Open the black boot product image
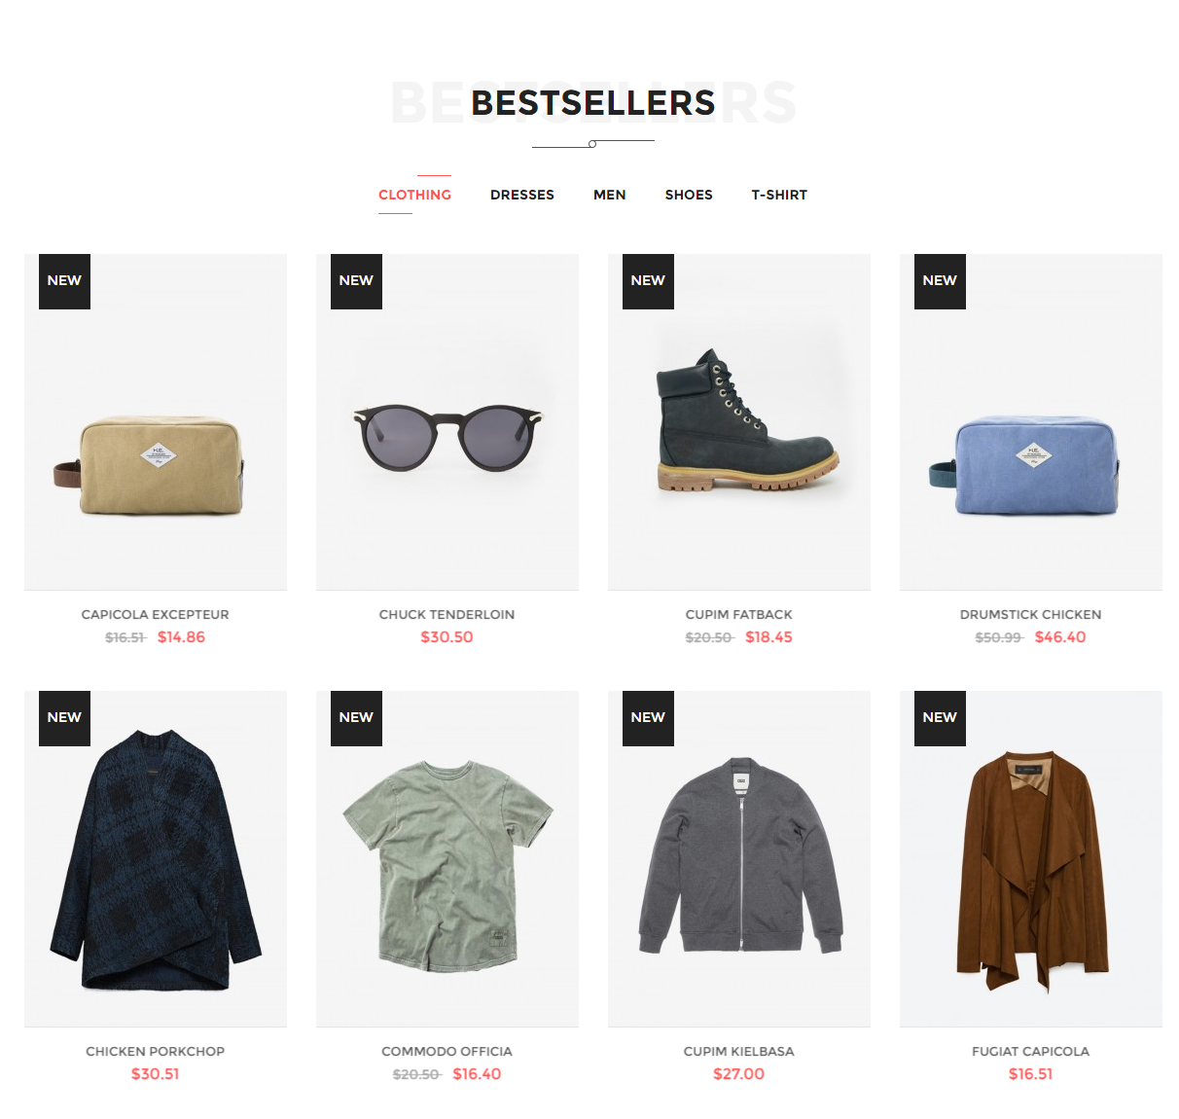This screenshot has width=1179, height=1119. (x=739, y=421)
